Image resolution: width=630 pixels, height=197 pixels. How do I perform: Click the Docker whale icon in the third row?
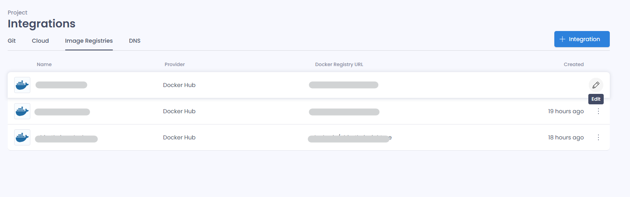click(x=22, y=137)
